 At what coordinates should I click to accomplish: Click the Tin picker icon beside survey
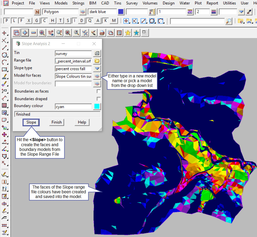tap(97, 53)
